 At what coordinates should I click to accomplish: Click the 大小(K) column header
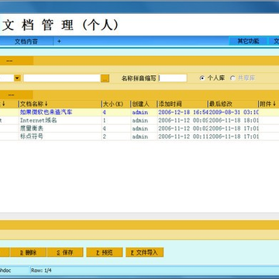click(x=116, y=104)
